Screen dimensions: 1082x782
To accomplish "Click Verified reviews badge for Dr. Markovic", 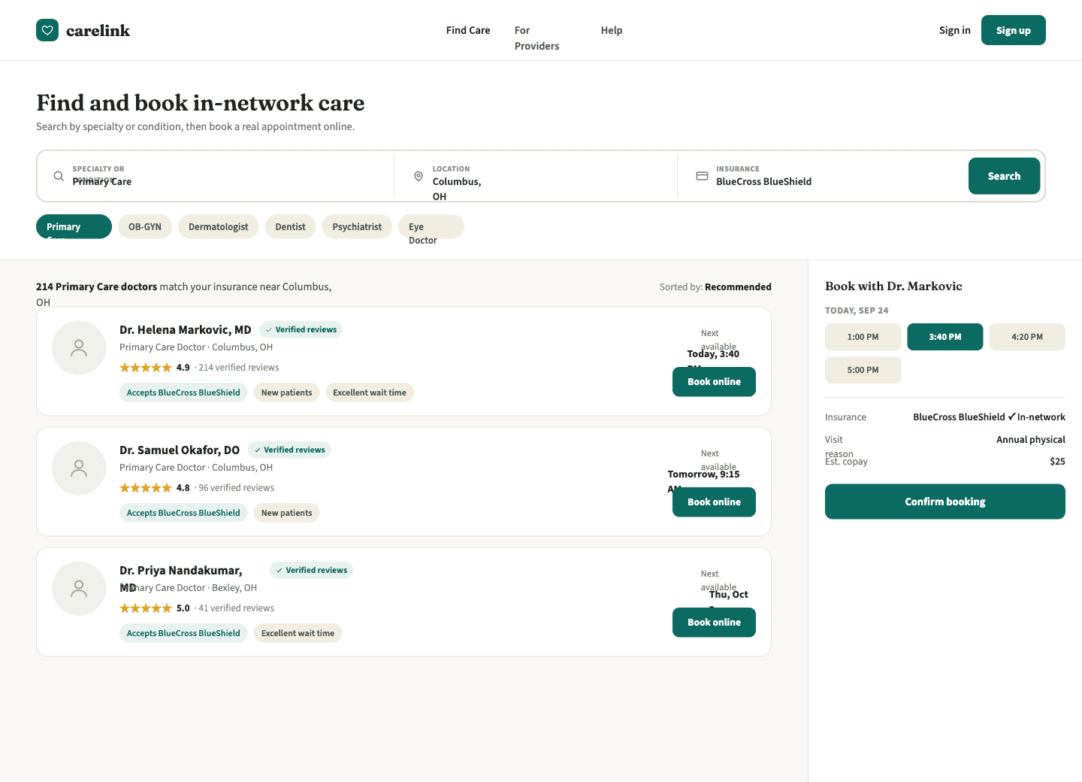I will (x=301, y=329).
